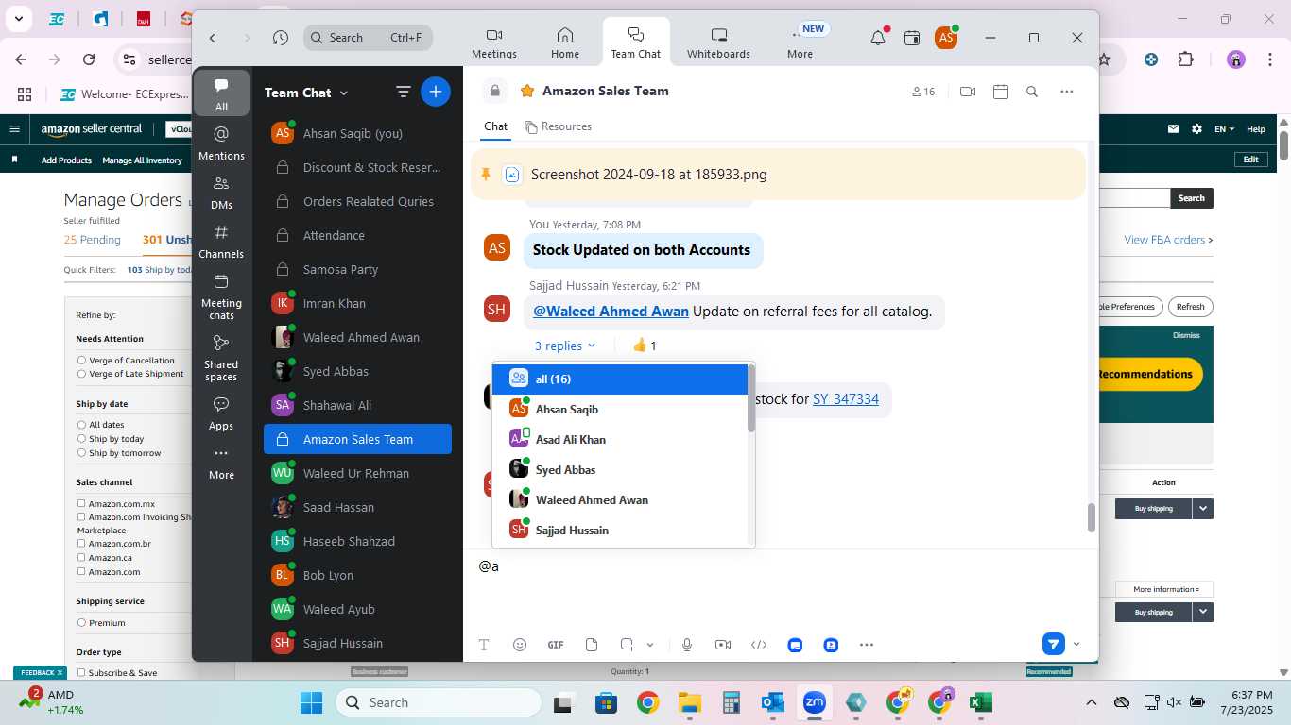
Task: Select Ship by today radio in Seller Central
Action: [x=82, y=439]
